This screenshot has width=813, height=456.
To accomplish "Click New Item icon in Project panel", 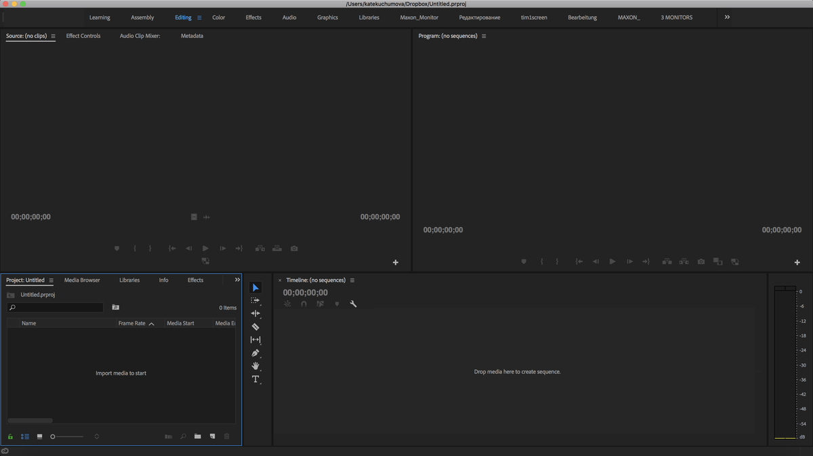I will (x=212, y=436).
